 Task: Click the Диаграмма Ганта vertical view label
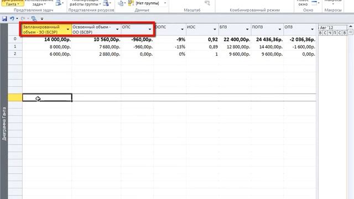coord(4,124)
